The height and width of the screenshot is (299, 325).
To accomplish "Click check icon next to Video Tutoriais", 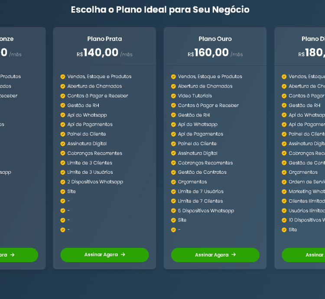I will tap(173, 96).
